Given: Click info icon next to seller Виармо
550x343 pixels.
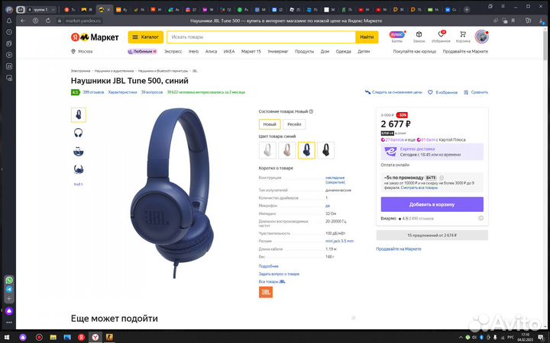Looking at the screenshot, I should coord(481,218).
